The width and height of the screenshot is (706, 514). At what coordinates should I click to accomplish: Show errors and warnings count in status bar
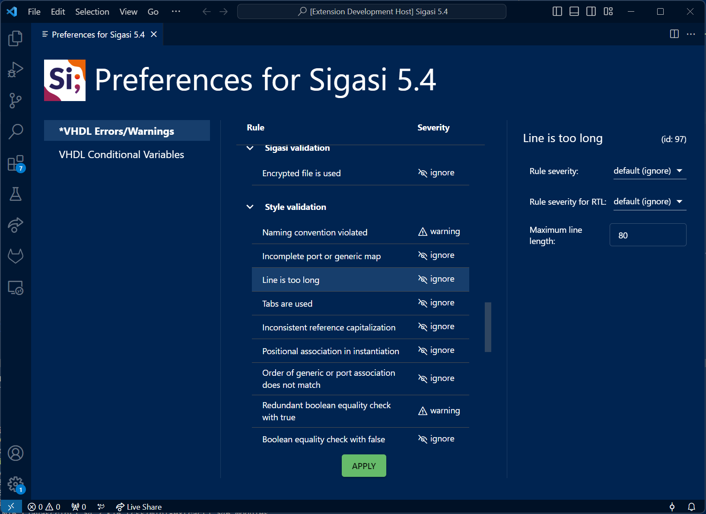(x=44, y=507)
